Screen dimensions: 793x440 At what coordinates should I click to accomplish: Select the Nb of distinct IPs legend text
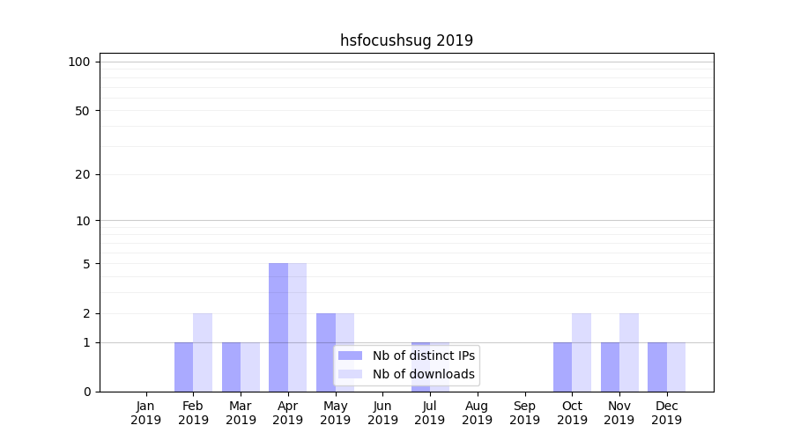[424, 356]
